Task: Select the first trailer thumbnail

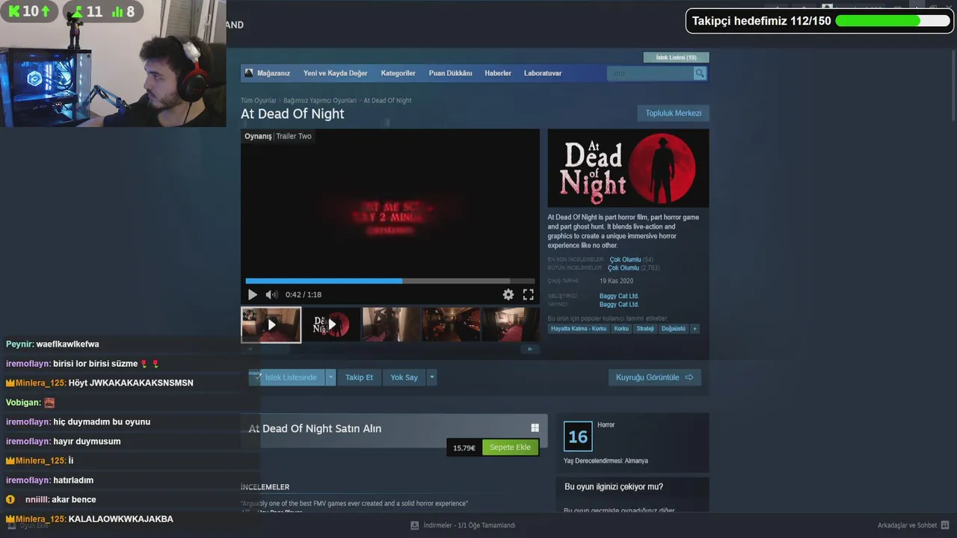Action: coord(271,325)
